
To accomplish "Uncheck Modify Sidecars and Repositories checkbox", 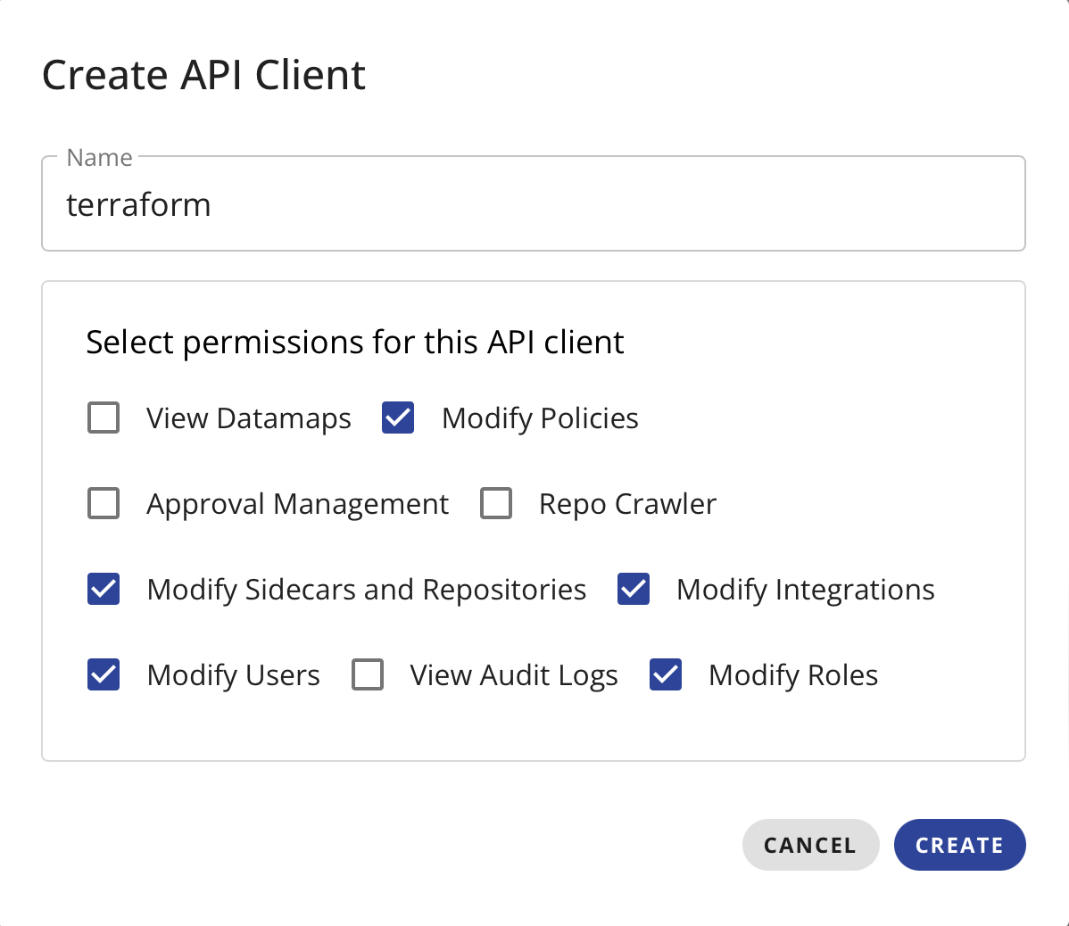I will (104, 589).
